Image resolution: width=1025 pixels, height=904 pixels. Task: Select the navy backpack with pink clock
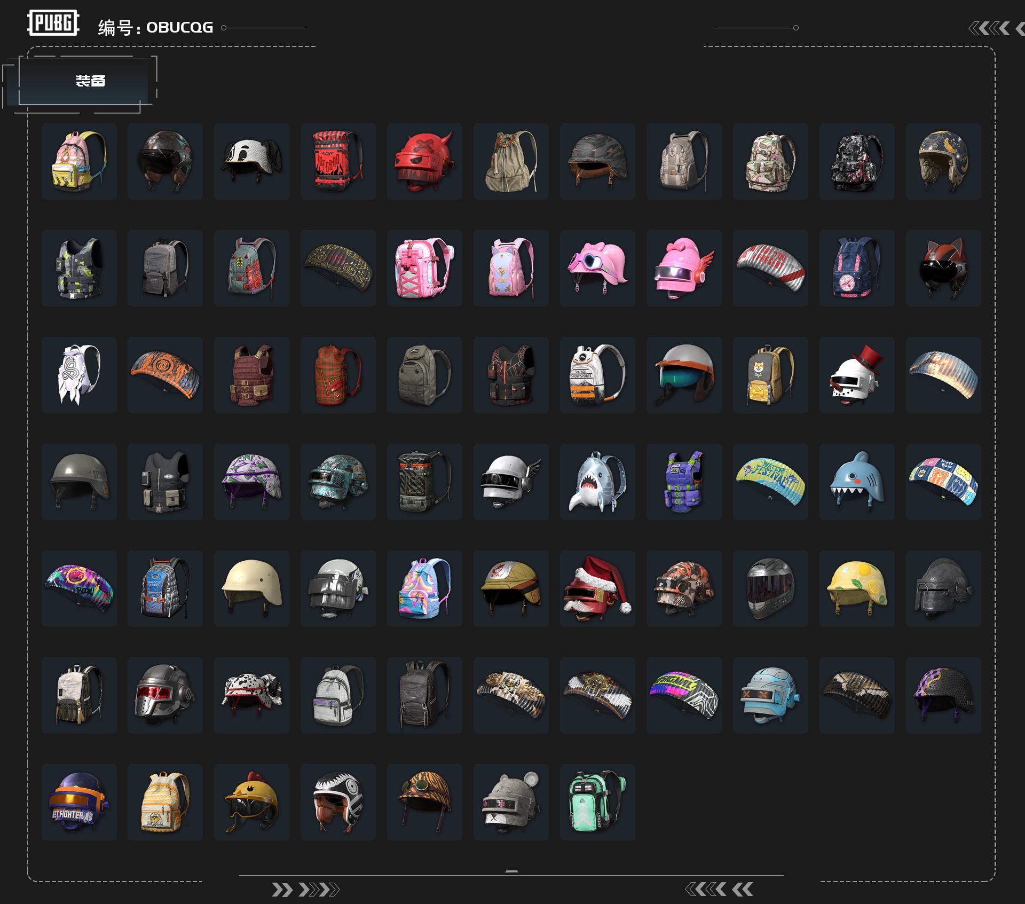pyautogui.click(x=857, y=268)
